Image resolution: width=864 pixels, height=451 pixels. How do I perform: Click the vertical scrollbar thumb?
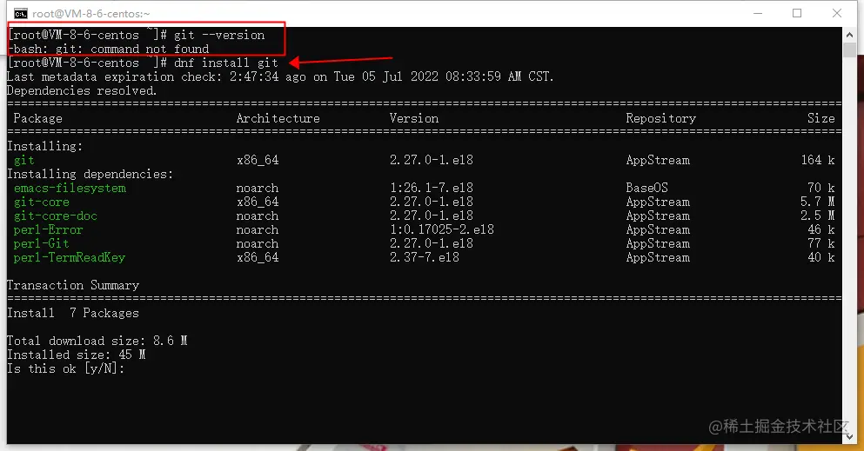point(849,50)
